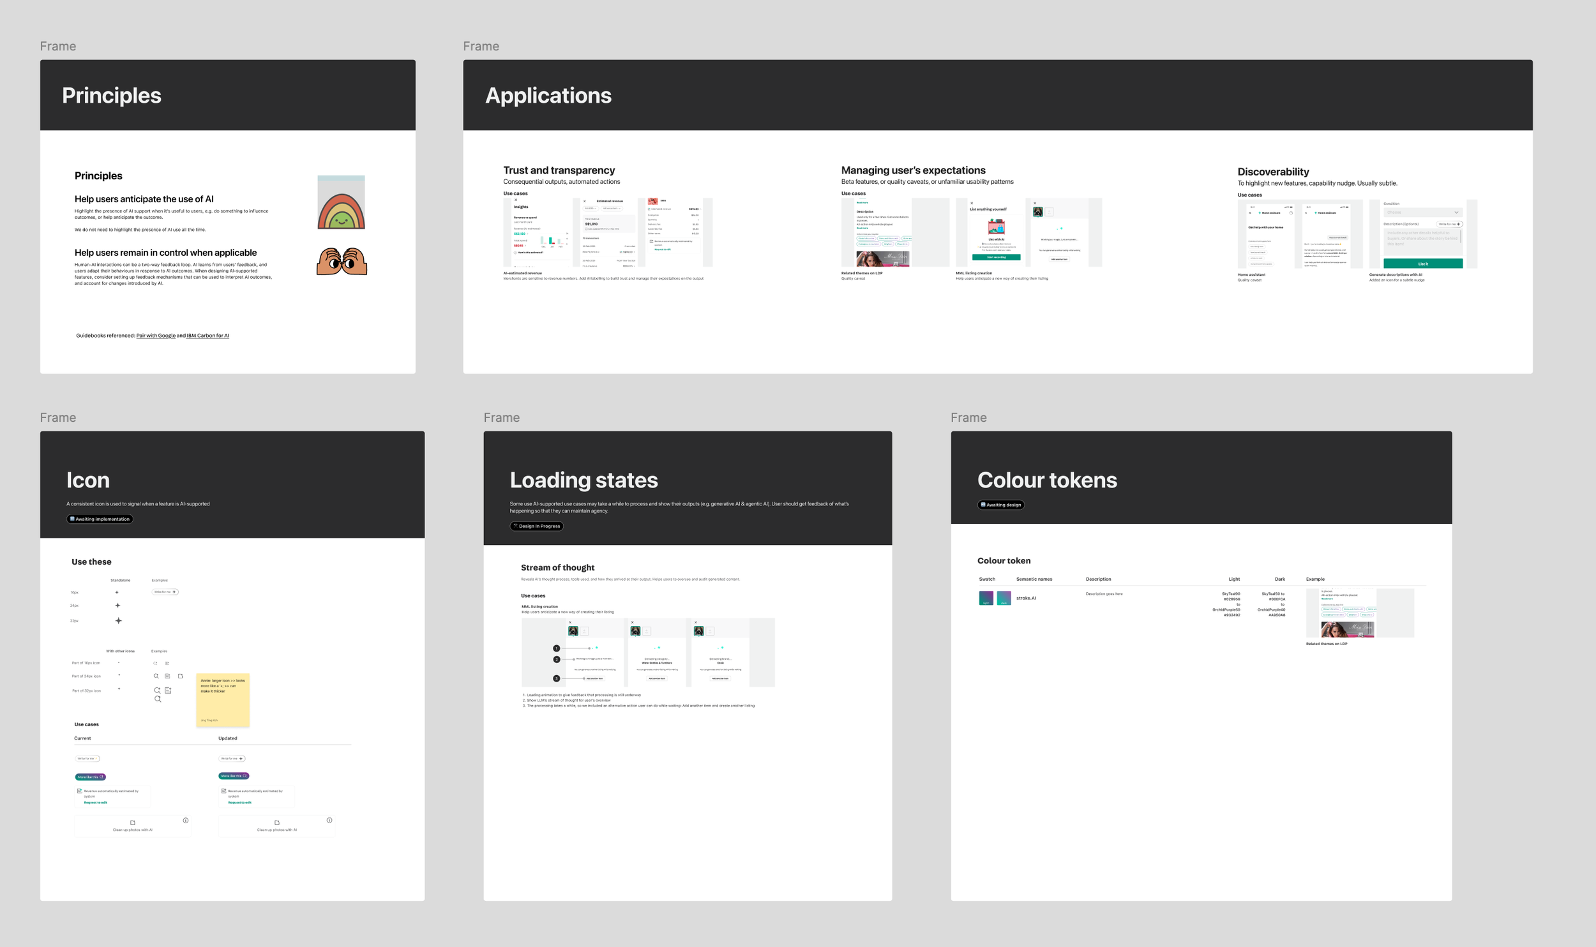Click info icon on Updated Clean up photos card
1596x947 pixels.
(x=329, y=820)
